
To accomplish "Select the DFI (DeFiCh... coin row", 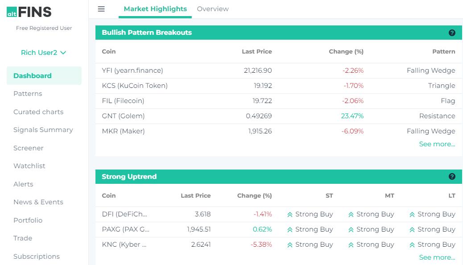I will [278, 215].
